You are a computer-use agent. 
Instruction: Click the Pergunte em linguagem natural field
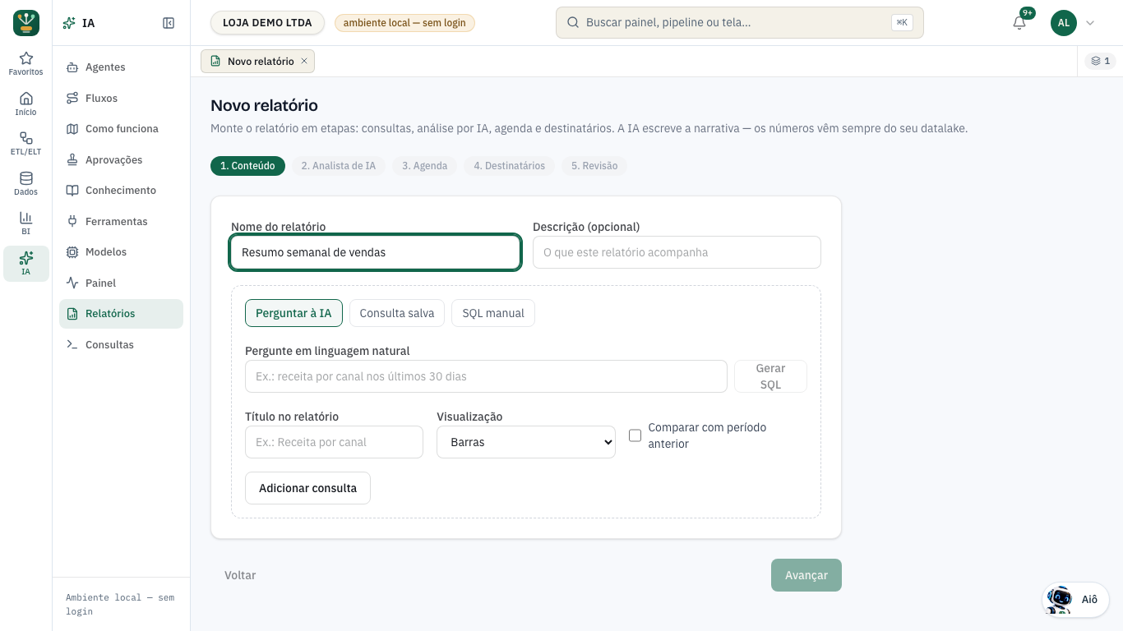click(486, 376)
